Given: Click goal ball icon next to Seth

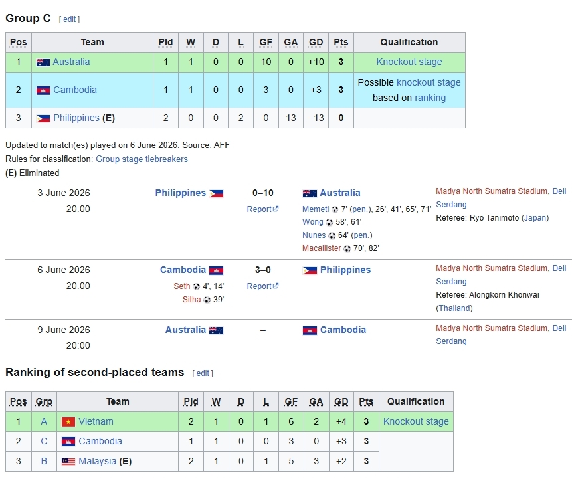Looking at the screenshot, I should pos(196,287).
